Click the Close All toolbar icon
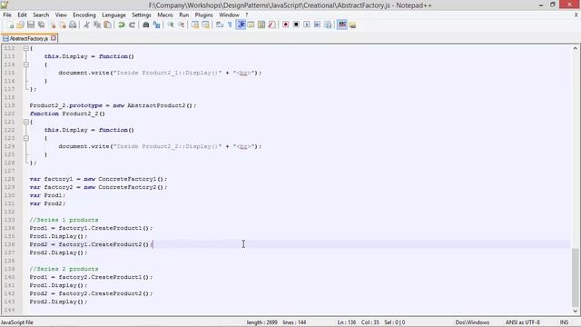 pos(63,25)
